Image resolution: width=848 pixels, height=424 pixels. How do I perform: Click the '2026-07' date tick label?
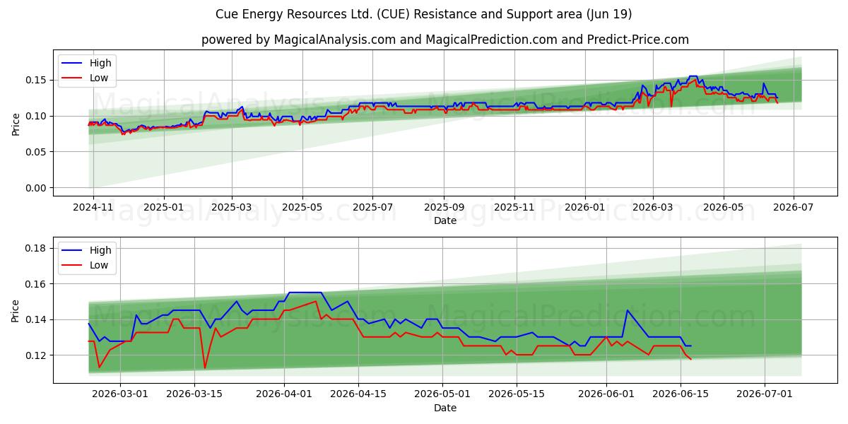794,207
